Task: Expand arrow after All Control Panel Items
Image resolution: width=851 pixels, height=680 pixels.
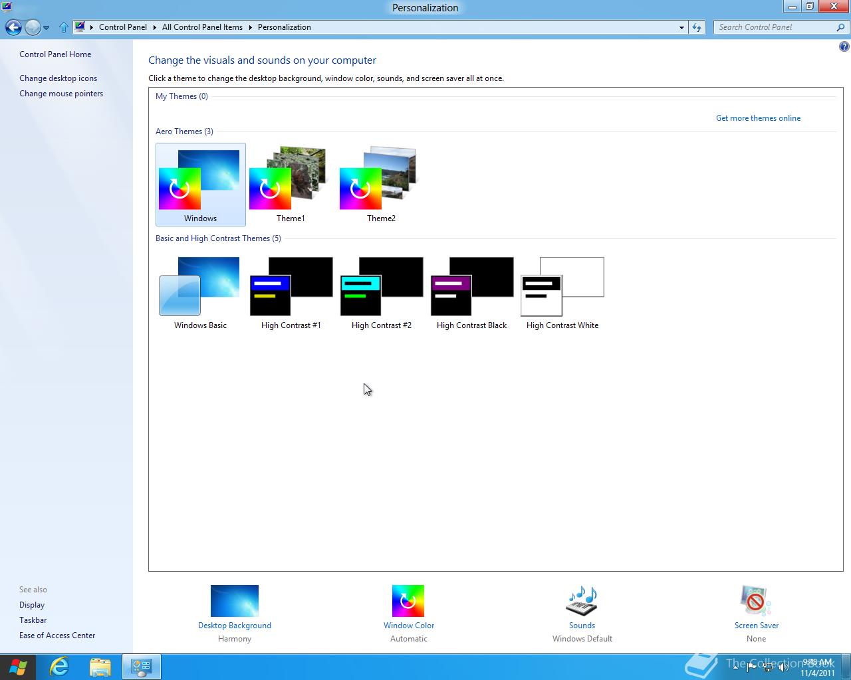Action: tap(251, 27)
